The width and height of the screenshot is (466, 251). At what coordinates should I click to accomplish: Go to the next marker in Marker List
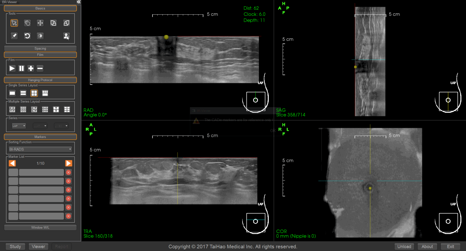tap(68, 163)
